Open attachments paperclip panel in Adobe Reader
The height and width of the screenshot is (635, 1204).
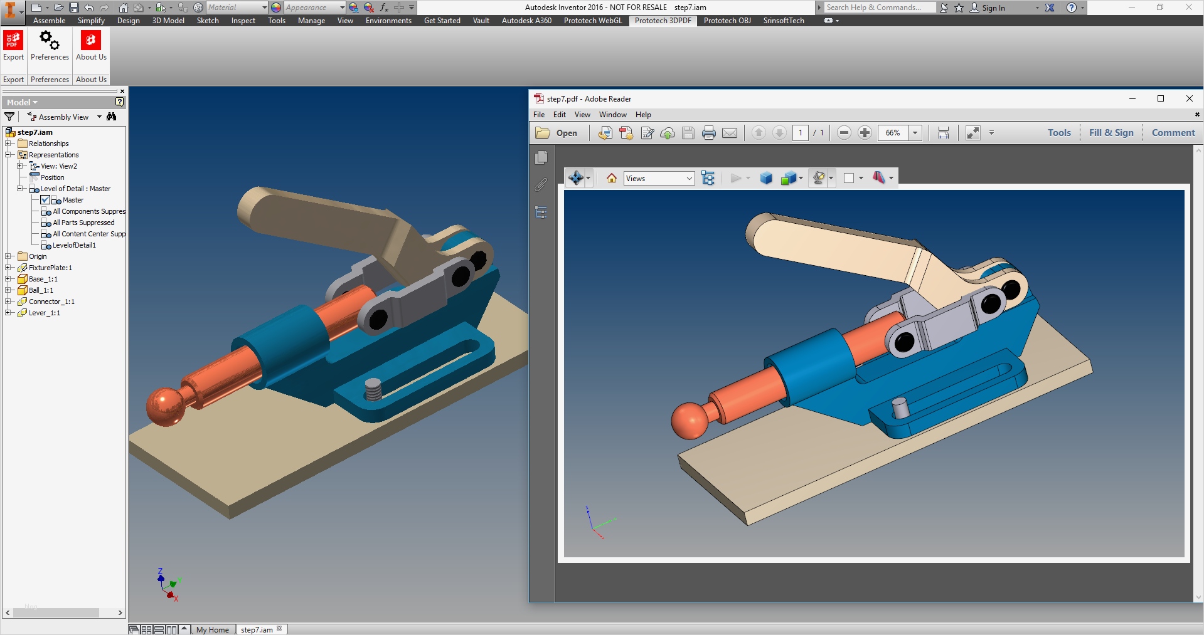[541, 185]
